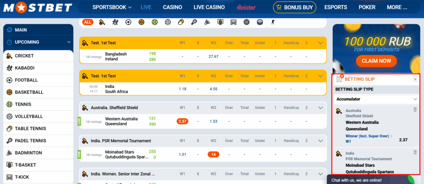Open the Bangladesh vs Ireland match

[x=116, y=57]
